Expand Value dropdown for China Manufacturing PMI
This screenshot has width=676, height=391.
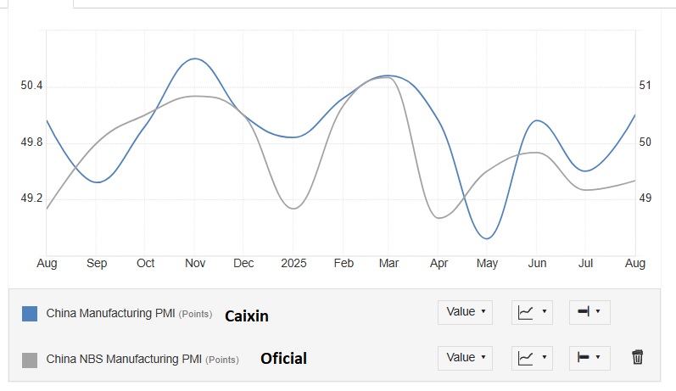(x=466, y=312)
